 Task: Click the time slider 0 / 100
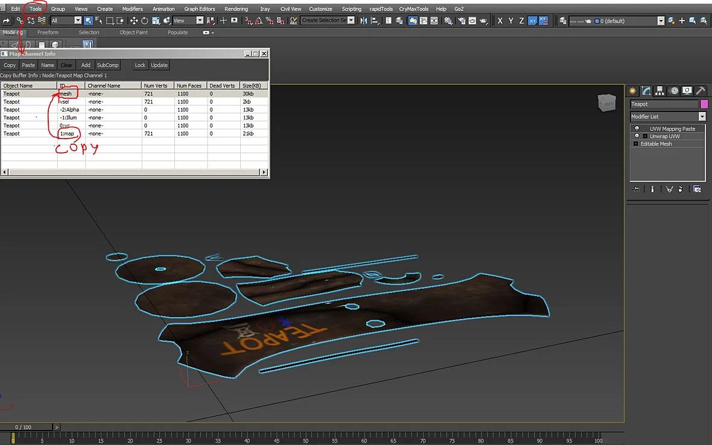click(x=27, y=428)
